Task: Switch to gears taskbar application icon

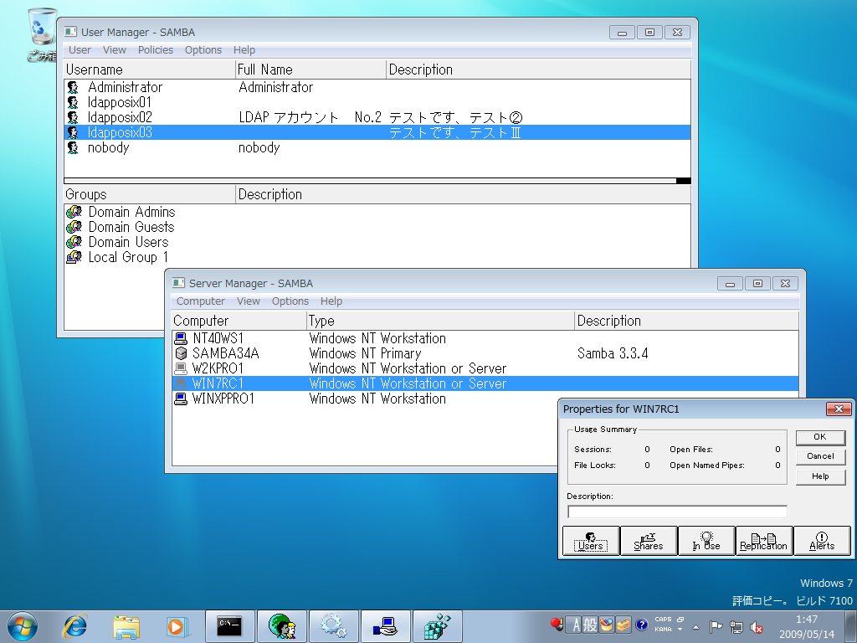Action: [333, 626]
